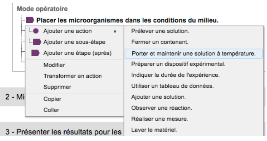Click the purple étape (après) tag icon
The height and width of the screenshot is (141, 267).
(x=35, y=53)
